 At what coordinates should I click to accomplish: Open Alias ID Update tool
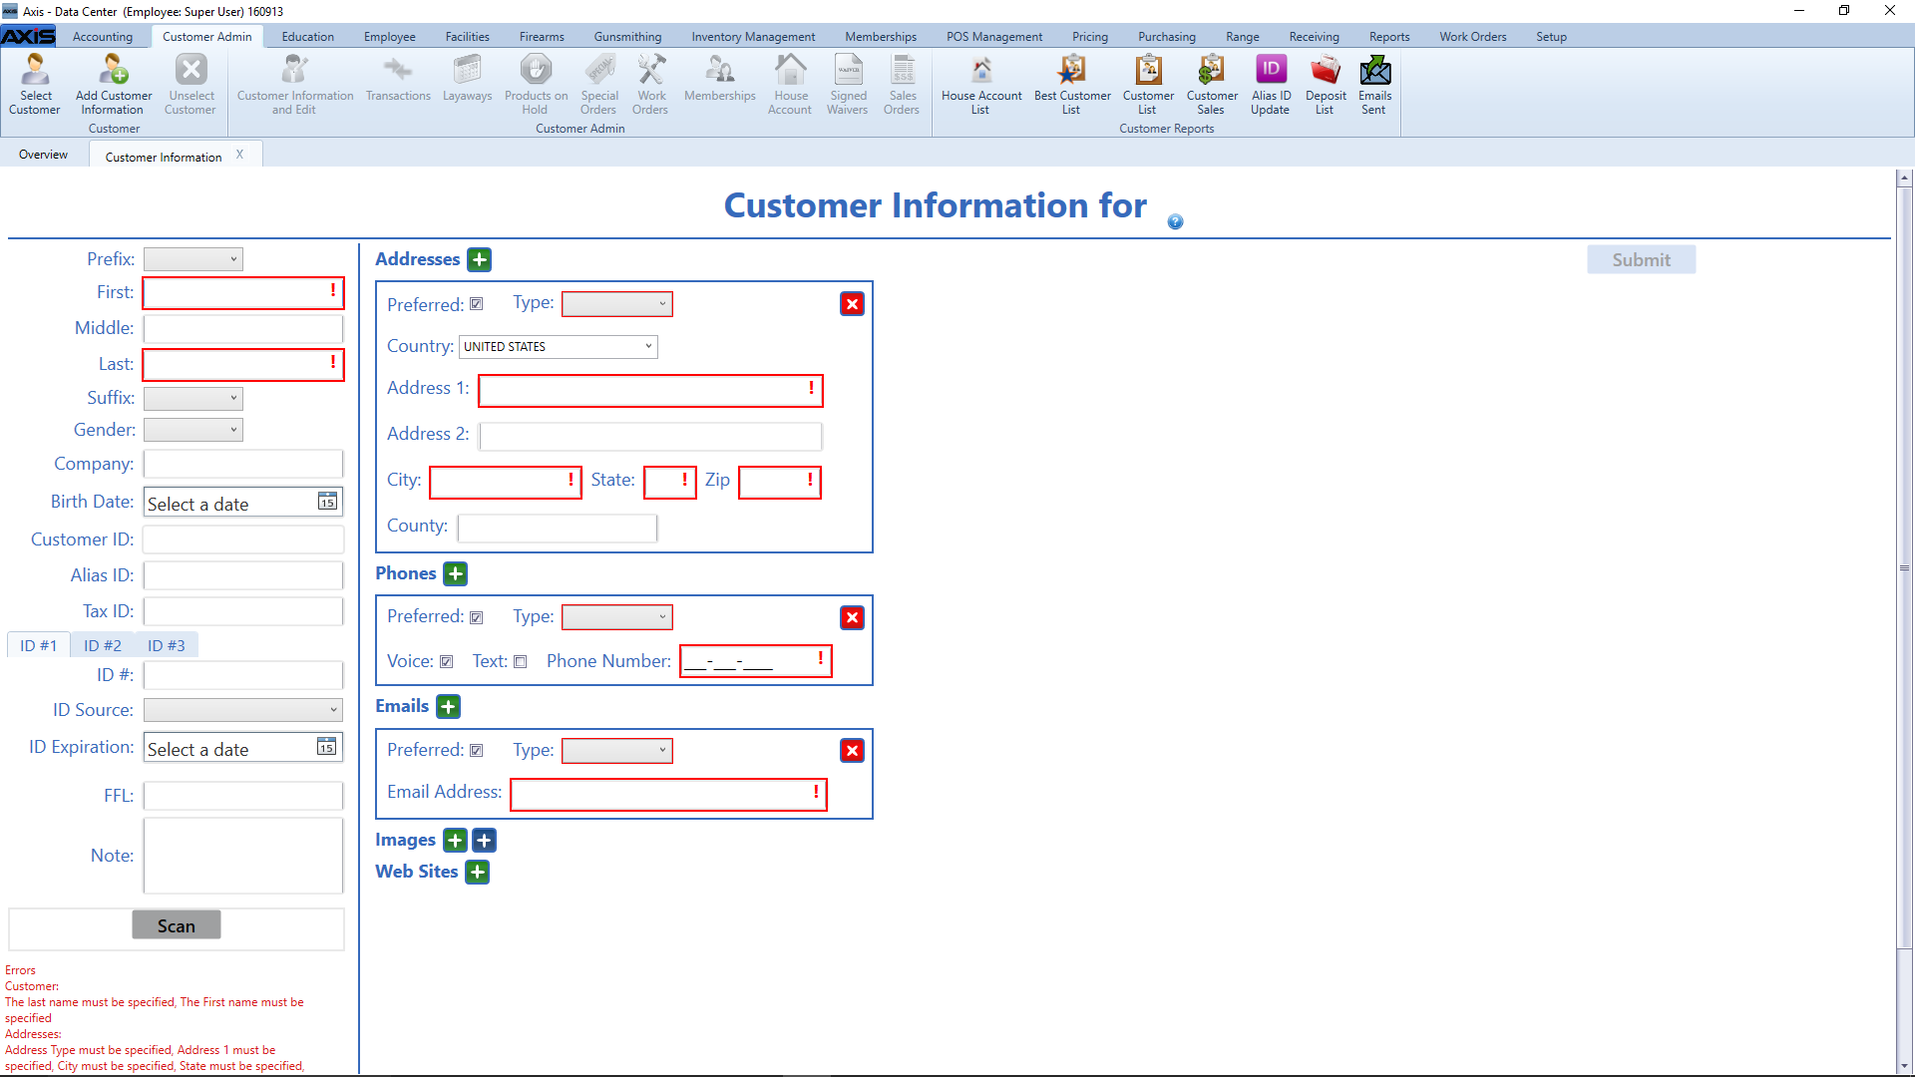1271,85
